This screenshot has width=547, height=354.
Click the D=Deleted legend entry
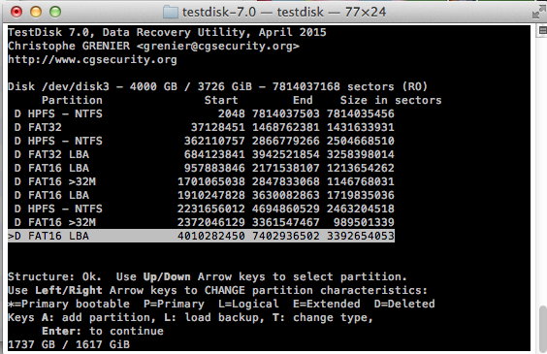pyautogui.click(x=404, y=304)
